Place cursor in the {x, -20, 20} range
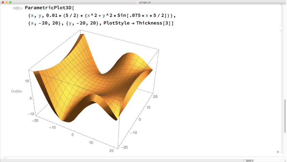287x162 pixels. pos(44,23)
